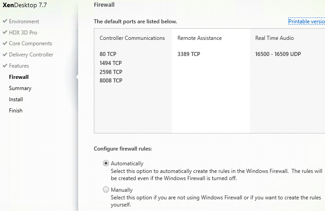Click the 2598 TCP port entry

pos(111,72)
